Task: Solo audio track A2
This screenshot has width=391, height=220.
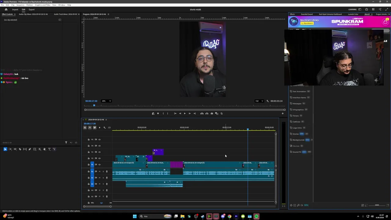Action: coord(103,178)
